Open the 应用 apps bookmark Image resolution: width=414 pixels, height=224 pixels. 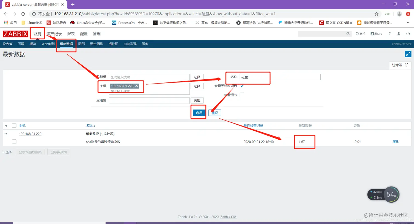(10, 23)
